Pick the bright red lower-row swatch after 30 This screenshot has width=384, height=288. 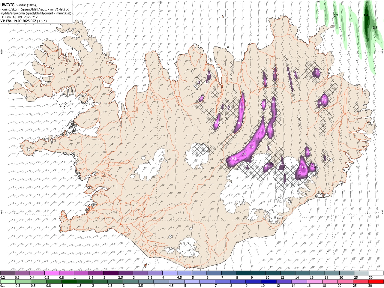coord(376,281)
